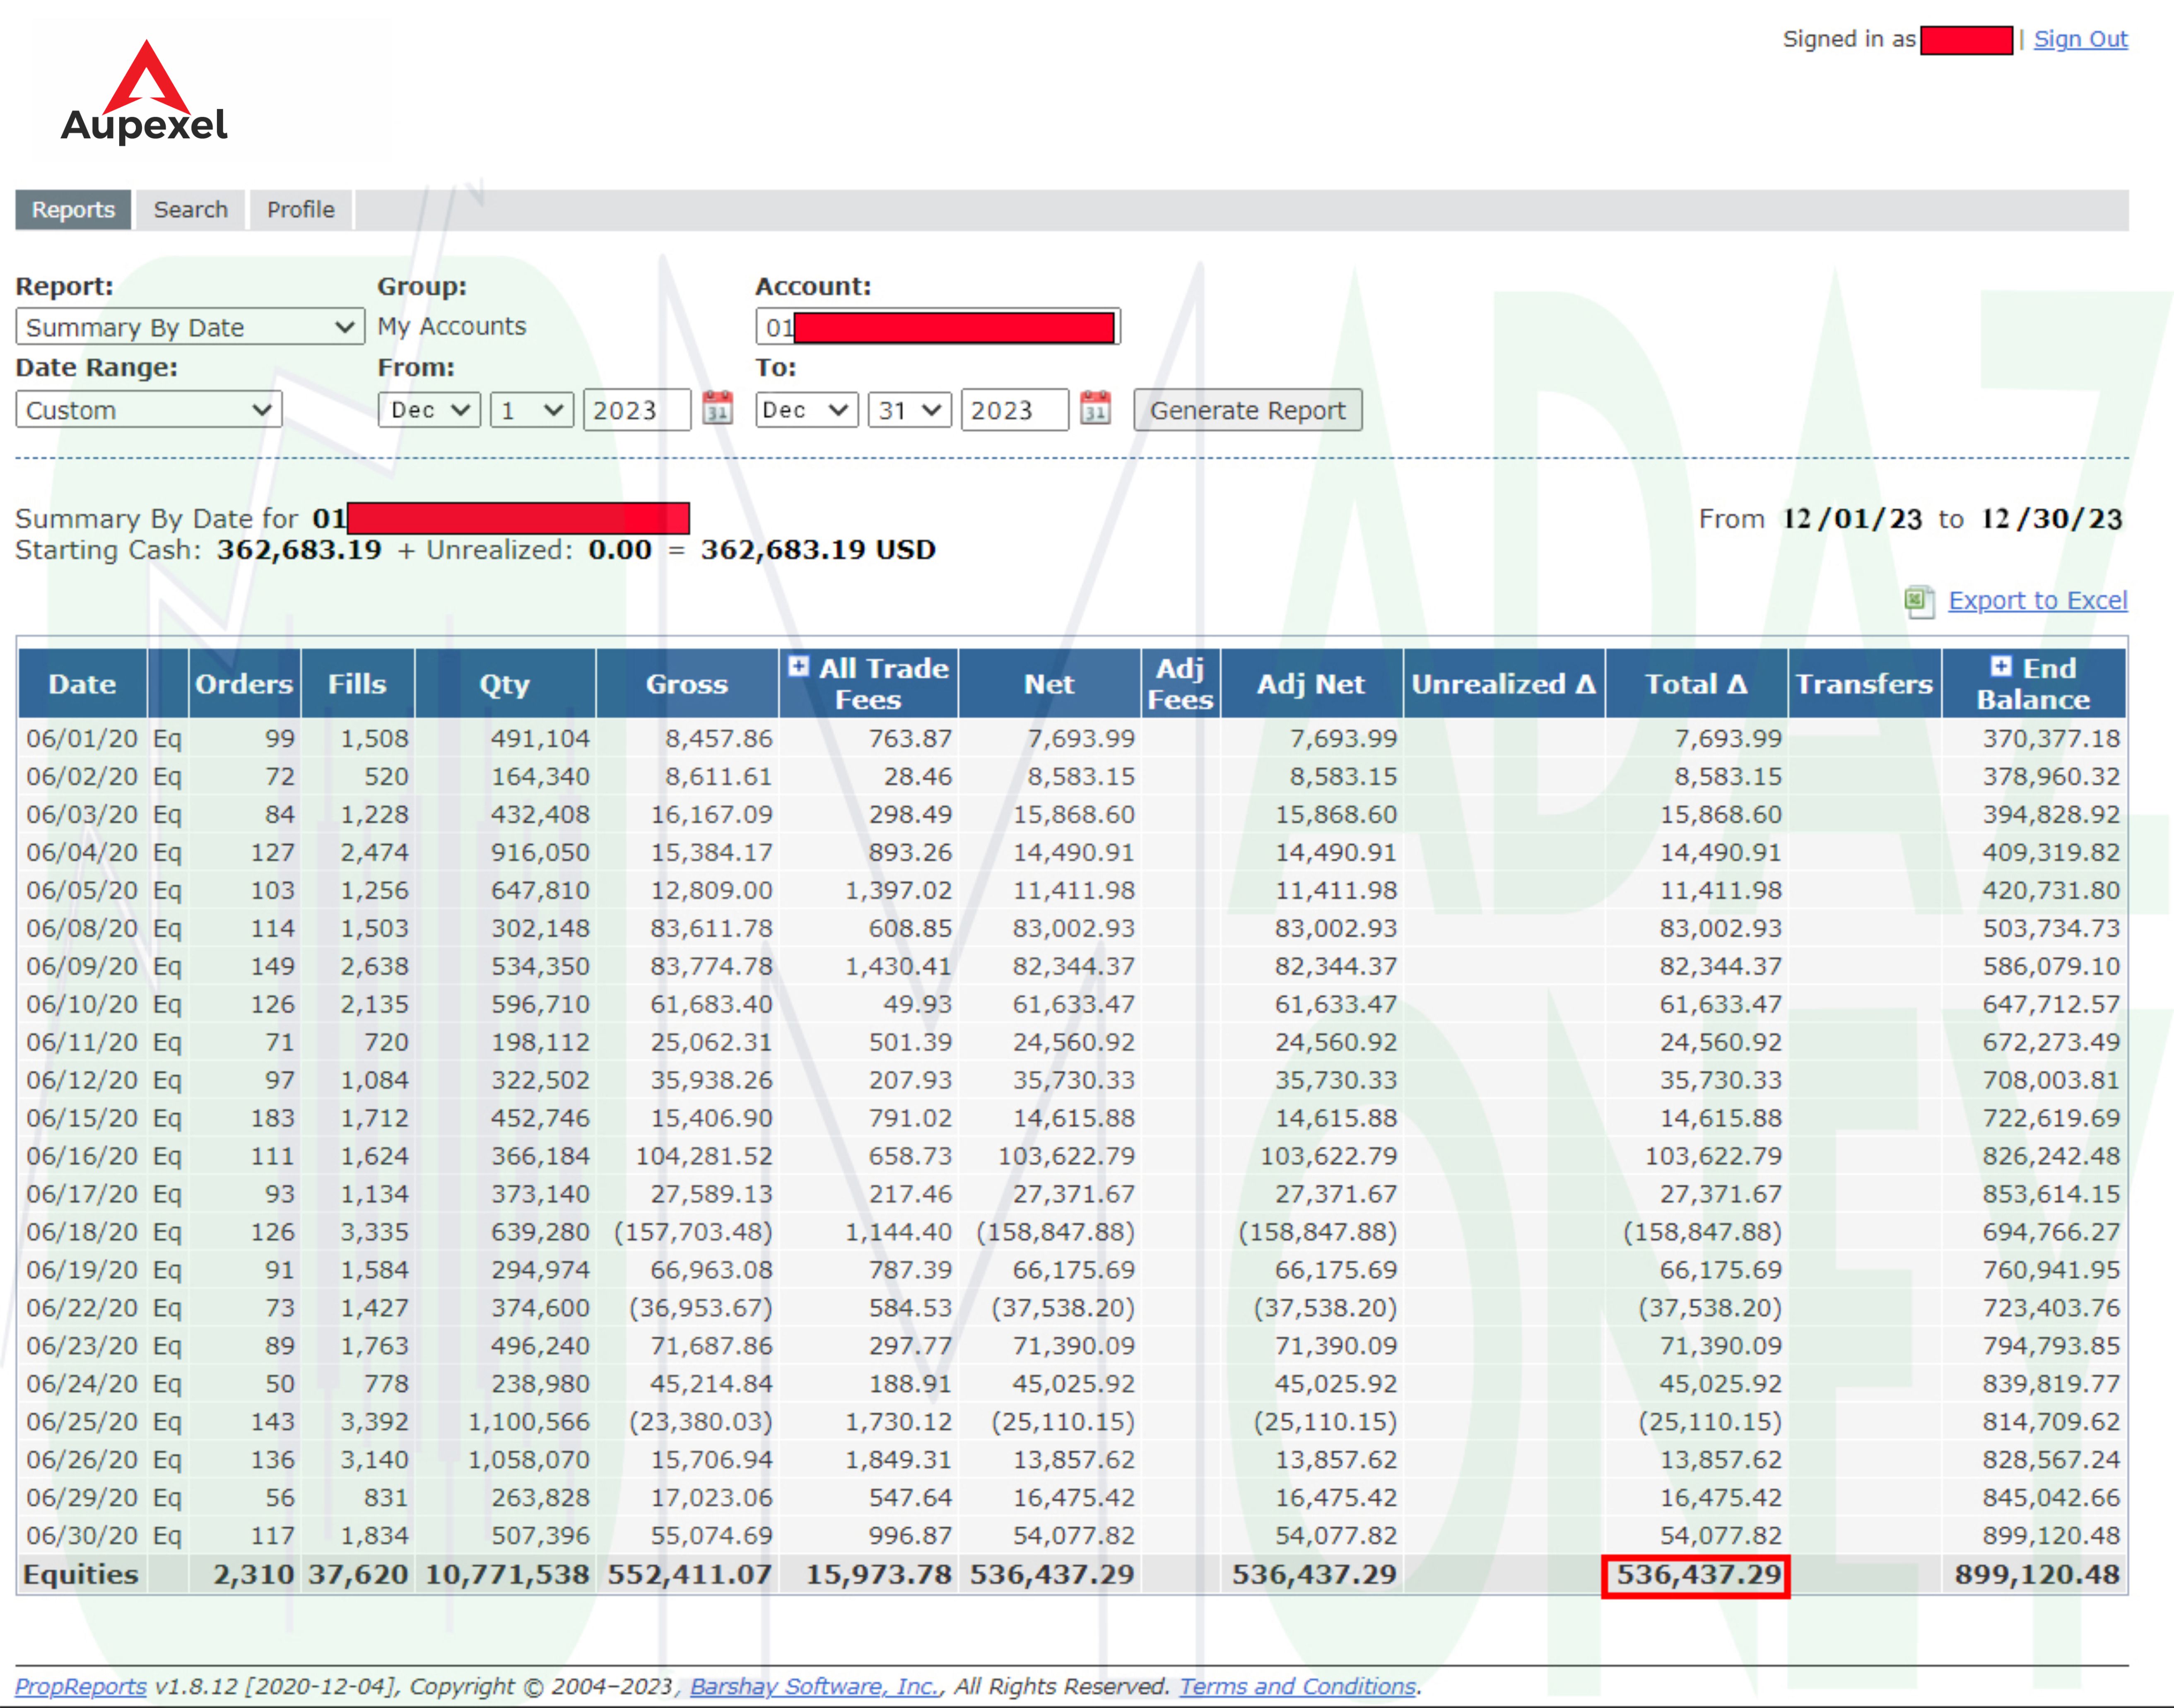The image size is (2174, 1708).
Task: Sort by the Adj Fees column header
Action: 1180,684
